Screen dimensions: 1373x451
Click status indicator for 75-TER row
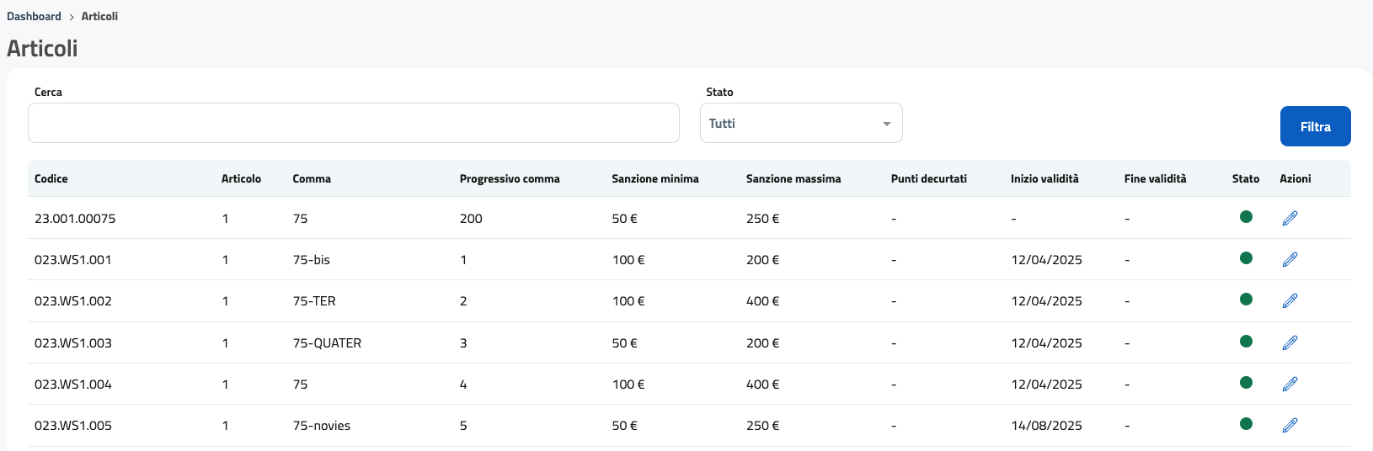point(1246,300)
